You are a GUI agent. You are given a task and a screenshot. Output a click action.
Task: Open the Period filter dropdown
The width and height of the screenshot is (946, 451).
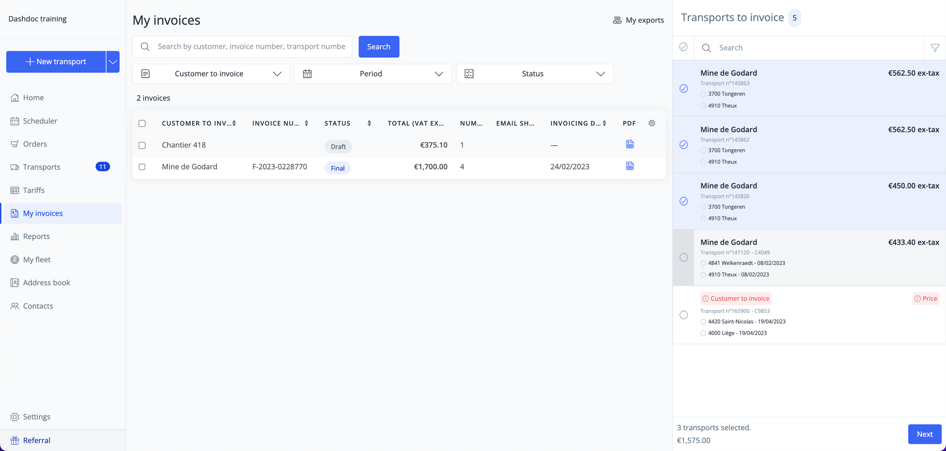click(x=373, y=73)
